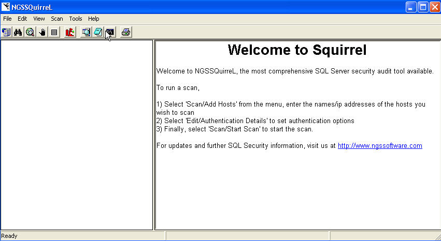Open the Help menu

click(94, 19)
